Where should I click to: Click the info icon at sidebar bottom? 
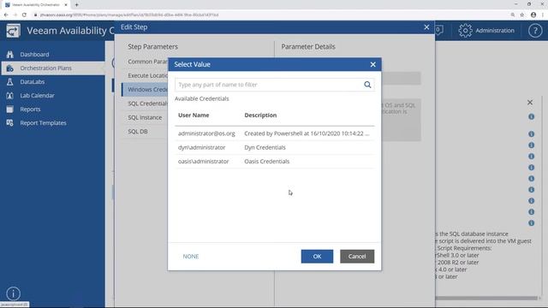point(14,293)
